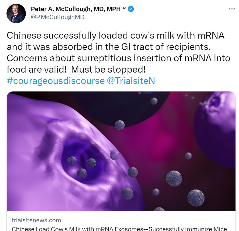Visit the @P_McCulloughMD handle link
This screenshot has height=231, width=239.
tap(58, 17)
